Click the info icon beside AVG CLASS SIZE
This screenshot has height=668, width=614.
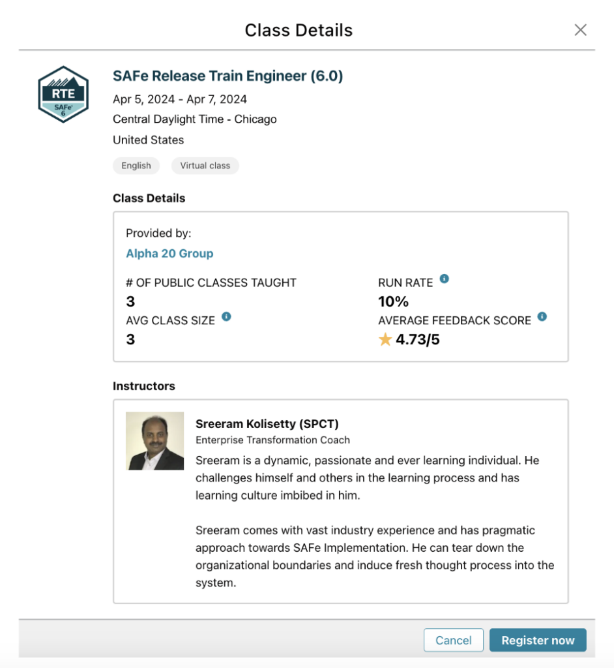point(226,318)
